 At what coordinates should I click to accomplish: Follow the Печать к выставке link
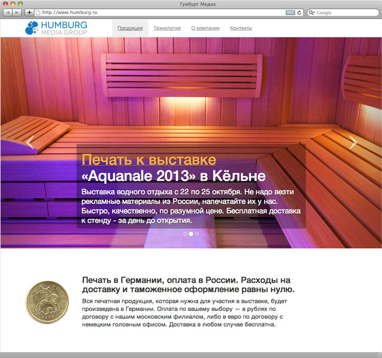(149, 159)
